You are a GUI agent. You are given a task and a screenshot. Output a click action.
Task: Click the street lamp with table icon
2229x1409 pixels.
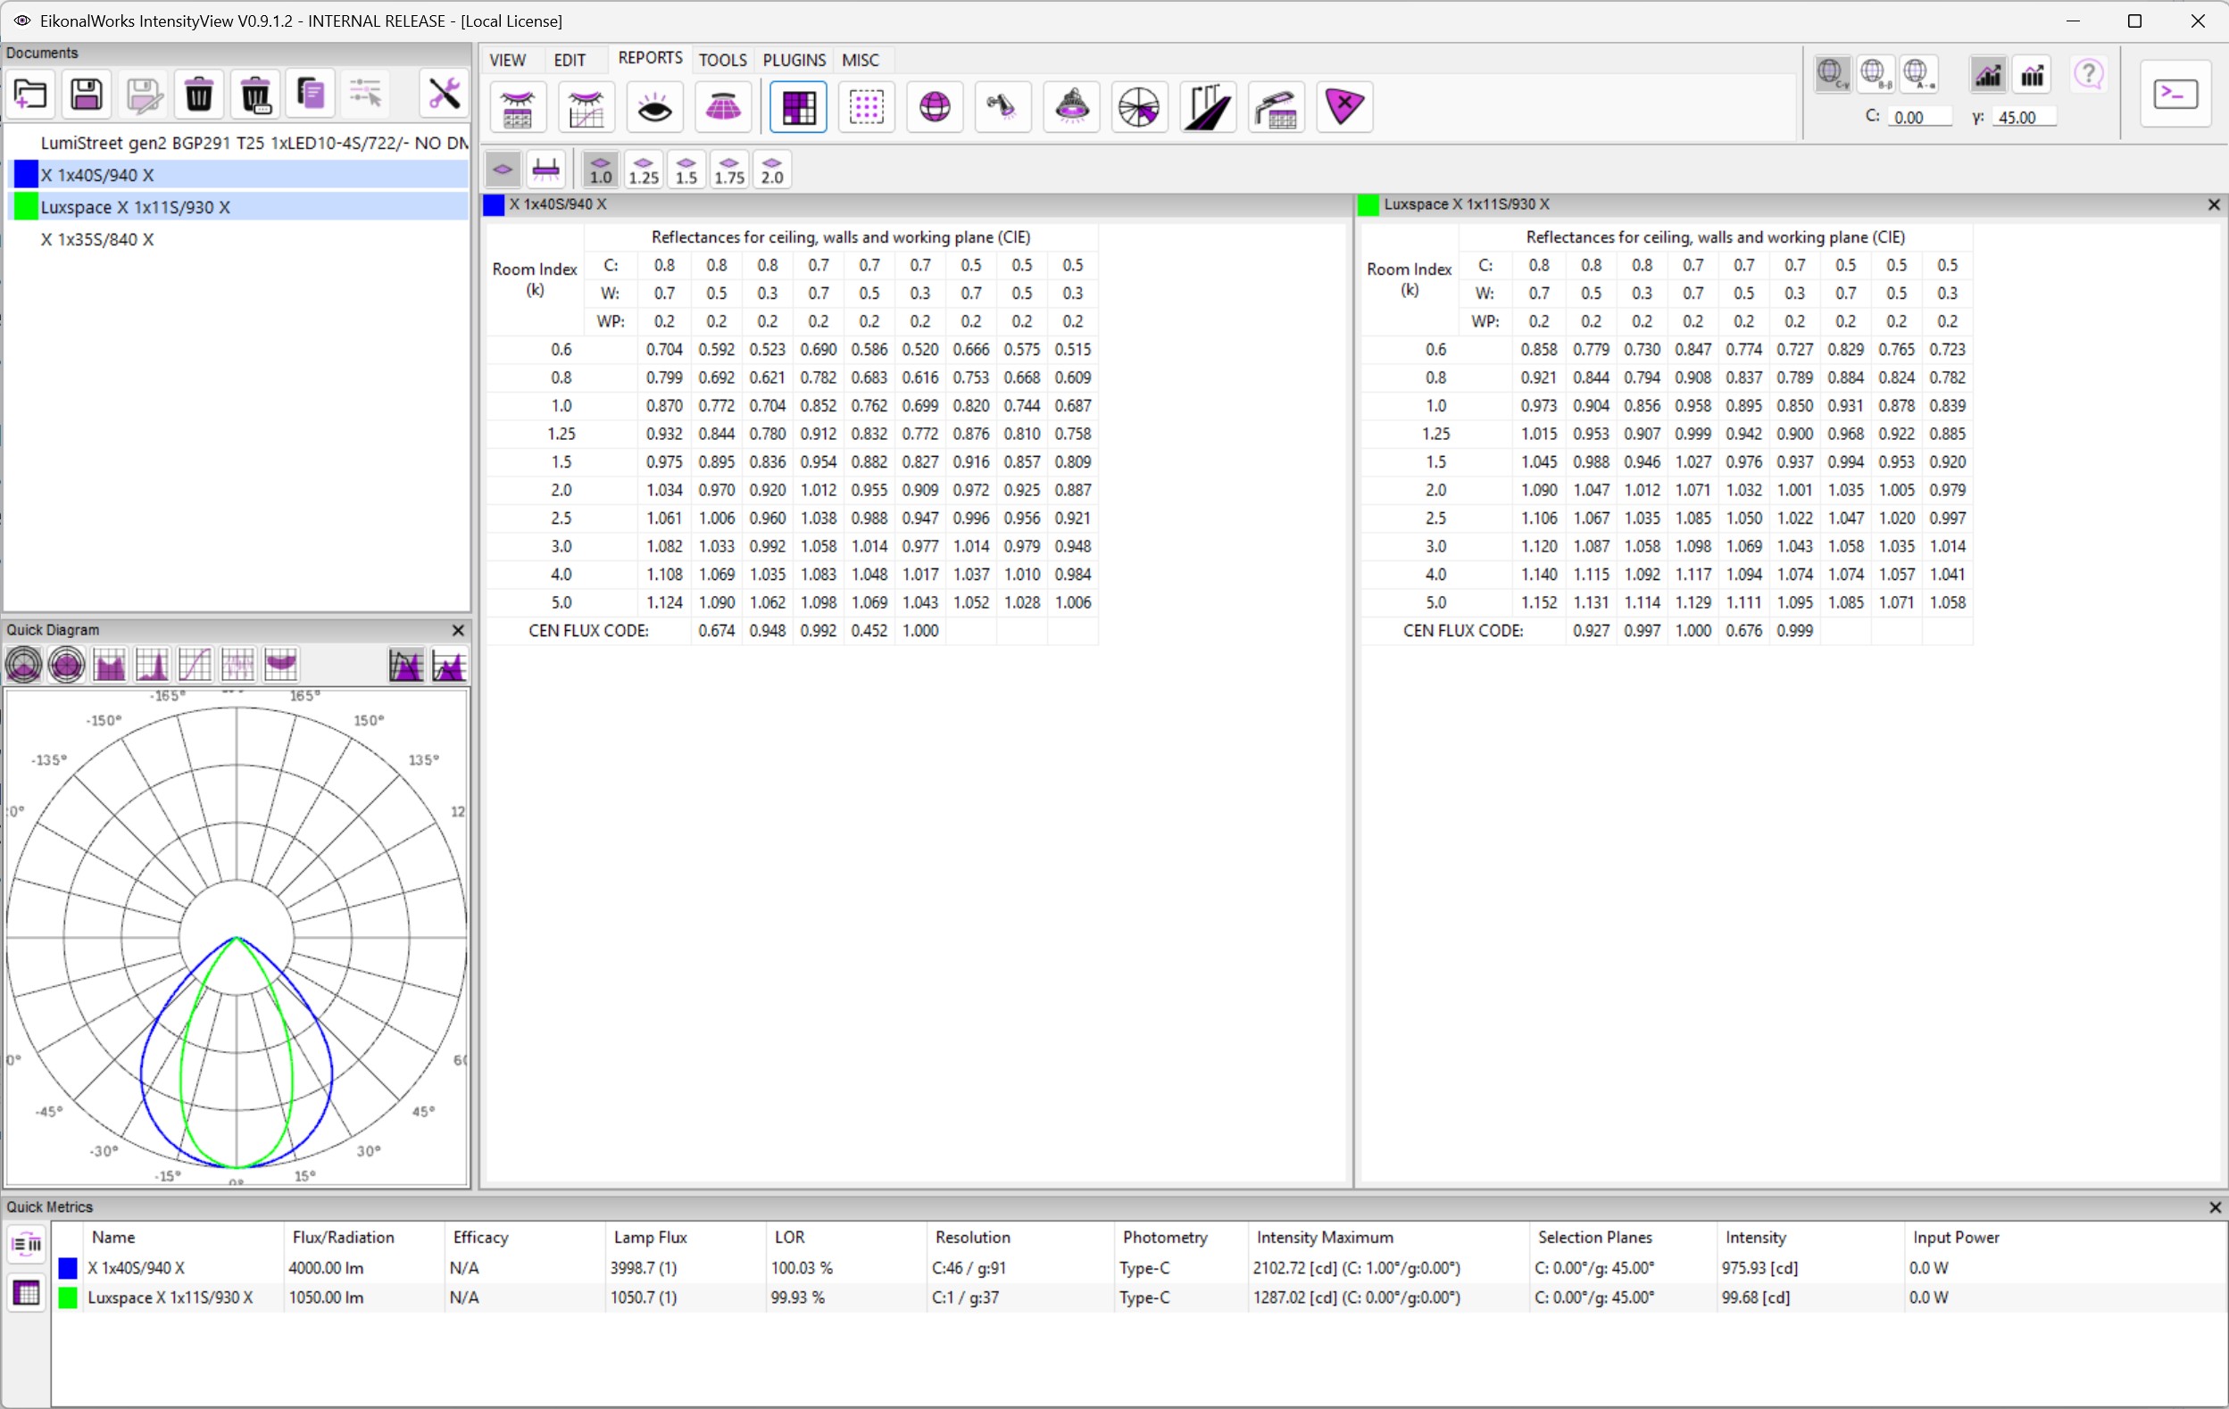click(1277, 107)
